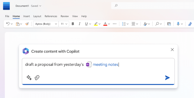Click the Editor pen icon

(x=190, y=24)
